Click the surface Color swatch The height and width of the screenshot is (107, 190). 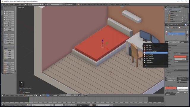[x=180, y=56]
